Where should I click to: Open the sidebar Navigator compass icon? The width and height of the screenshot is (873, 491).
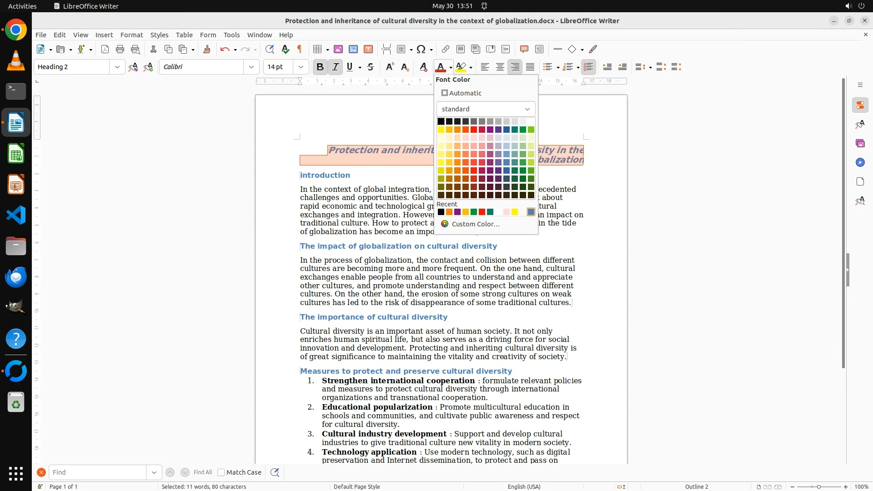[860, 162]
